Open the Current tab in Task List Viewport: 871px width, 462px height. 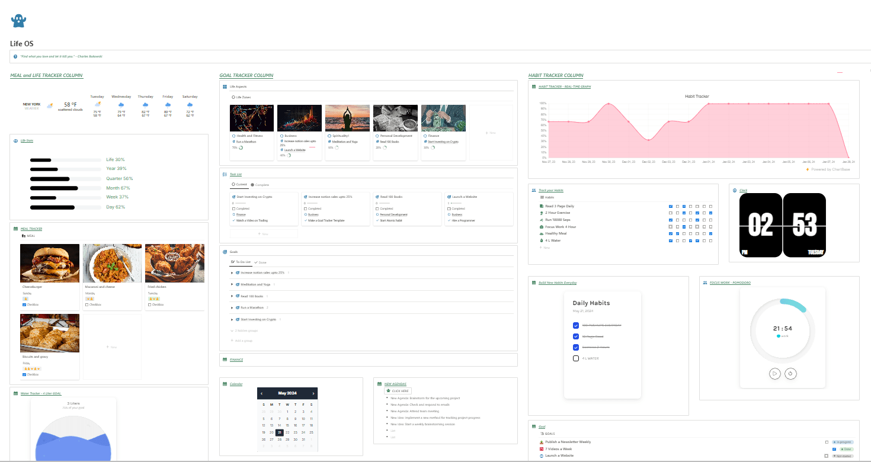239,185
